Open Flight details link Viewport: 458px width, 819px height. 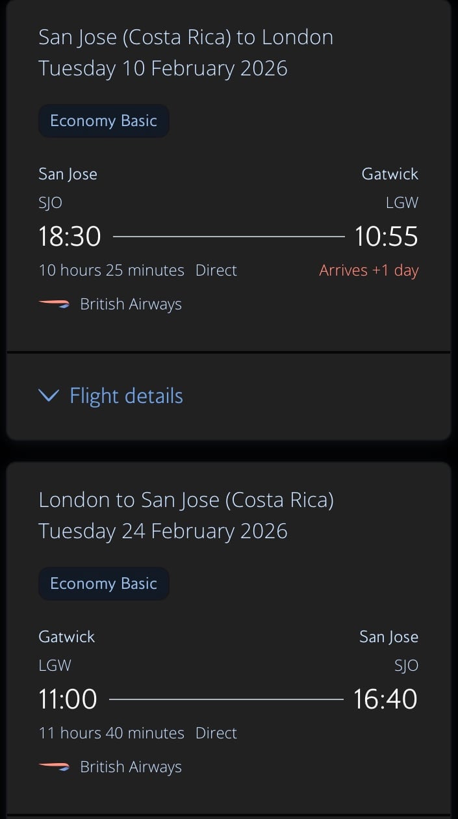[x=126, y=396]
